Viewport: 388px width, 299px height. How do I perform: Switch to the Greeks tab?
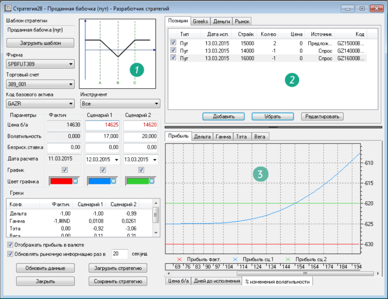[x=200, y=21]
